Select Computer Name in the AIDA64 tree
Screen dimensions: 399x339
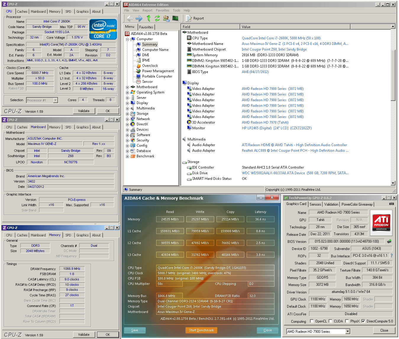click(152, 50)
